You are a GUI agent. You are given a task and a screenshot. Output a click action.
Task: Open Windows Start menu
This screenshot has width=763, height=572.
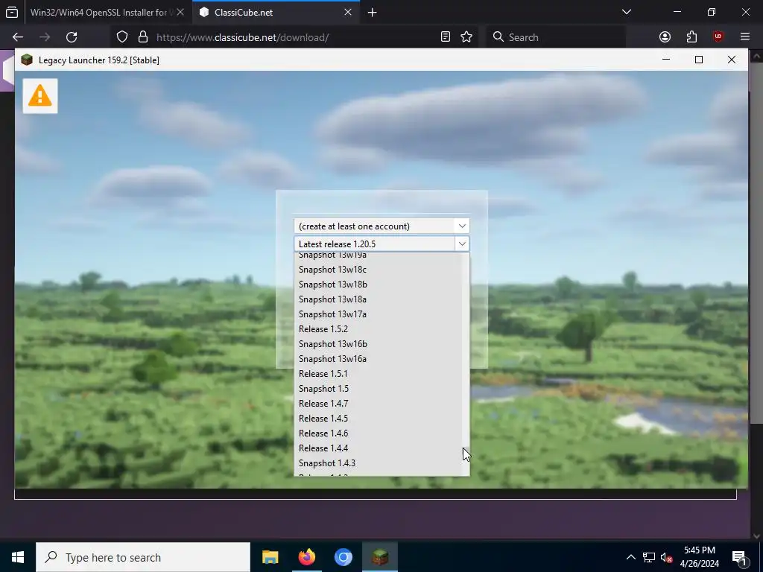coord(18,557)
